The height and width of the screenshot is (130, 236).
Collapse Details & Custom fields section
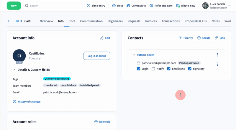(x=14, y=70)
